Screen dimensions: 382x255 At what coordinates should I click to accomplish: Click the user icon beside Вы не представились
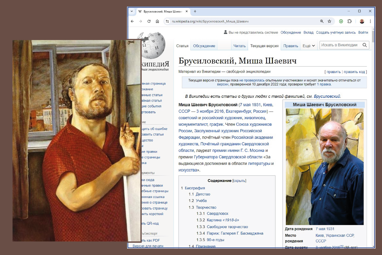226,32
